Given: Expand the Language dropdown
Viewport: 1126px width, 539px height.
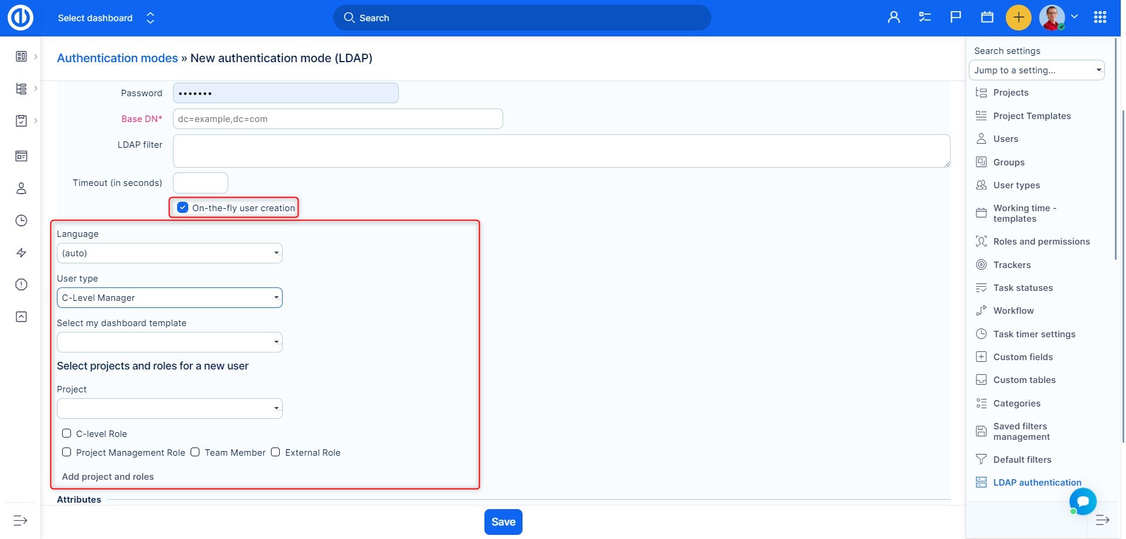Looking at the screenshot, I should tap(169, 253).
